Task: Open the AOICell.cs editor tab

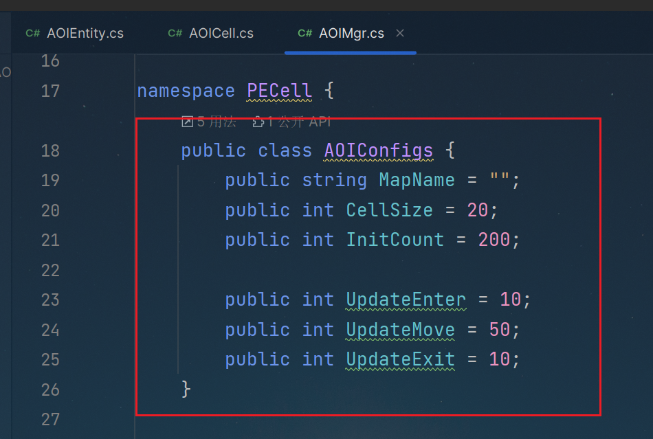Action: pos(221,33)
